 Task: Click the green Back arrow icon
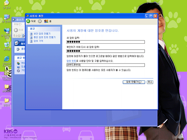point(28,21)
